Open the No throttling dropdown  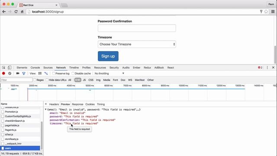109,73
